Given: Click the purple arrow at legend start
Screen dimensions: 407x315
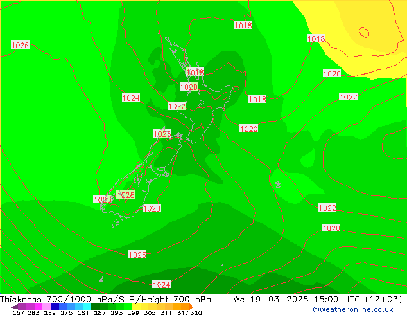Looking at the screenshot, I should [15, 307].
